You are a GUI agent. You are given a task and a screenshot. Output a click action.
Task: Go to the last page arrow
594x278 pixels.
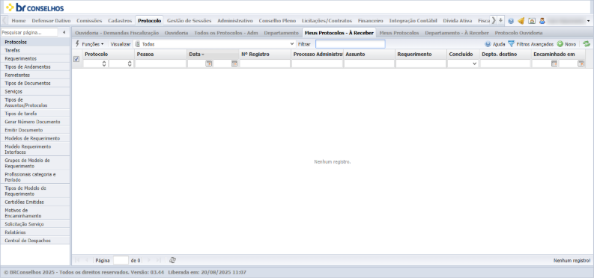[x=158, y=260]
